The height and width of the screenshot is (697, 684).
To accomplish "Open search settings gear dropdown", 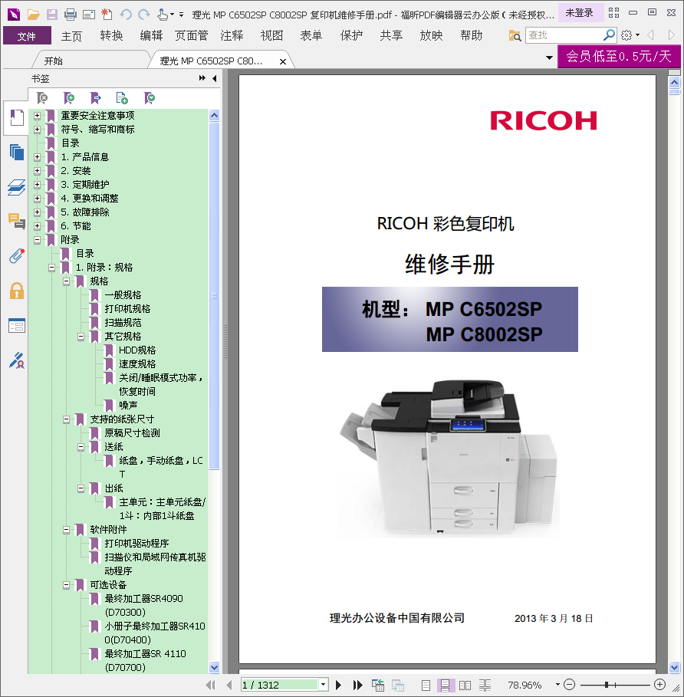I will click(x=630, y=35).
